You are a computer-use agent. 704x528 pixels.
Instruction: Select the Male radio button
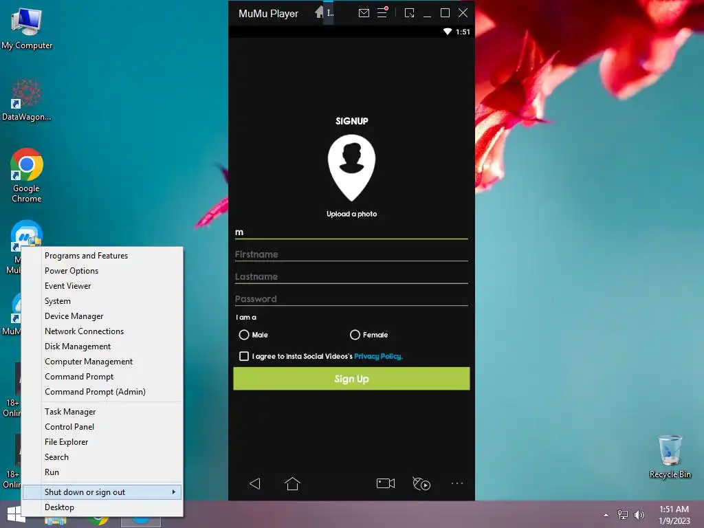[x=244, y=335]
